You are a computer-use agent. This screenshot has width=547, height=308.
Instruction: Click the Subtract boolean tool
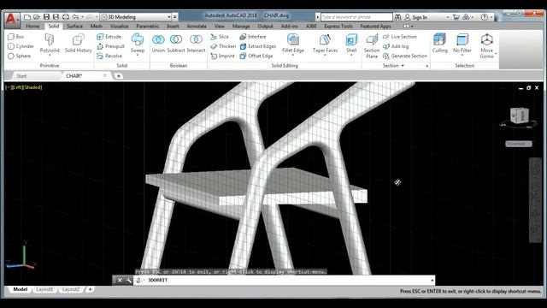176,44
